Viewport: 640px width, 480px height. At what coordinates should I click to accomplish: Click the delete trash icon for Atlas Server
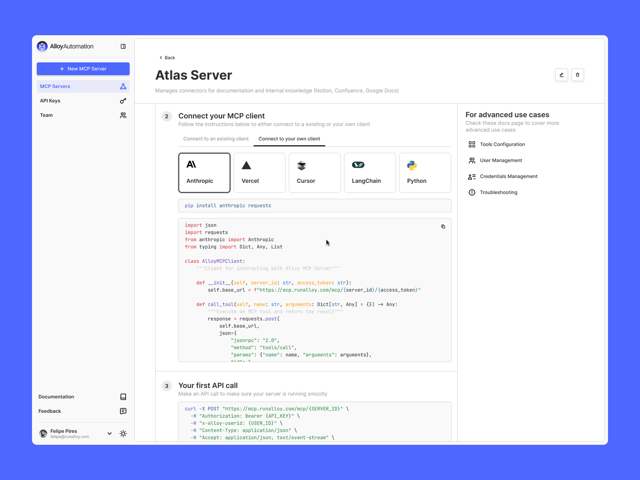coord(578,75)
